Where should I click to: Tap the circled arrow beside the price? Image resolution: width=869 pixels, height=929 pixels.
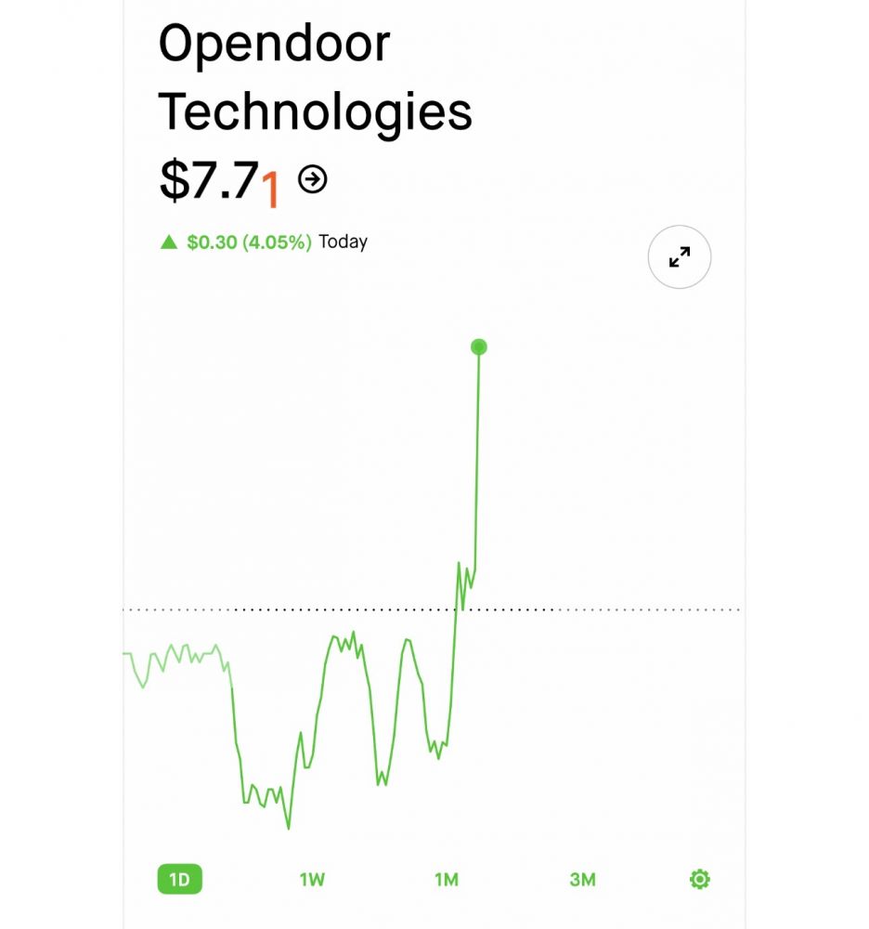pyautogui.click(x=313, y=179)
